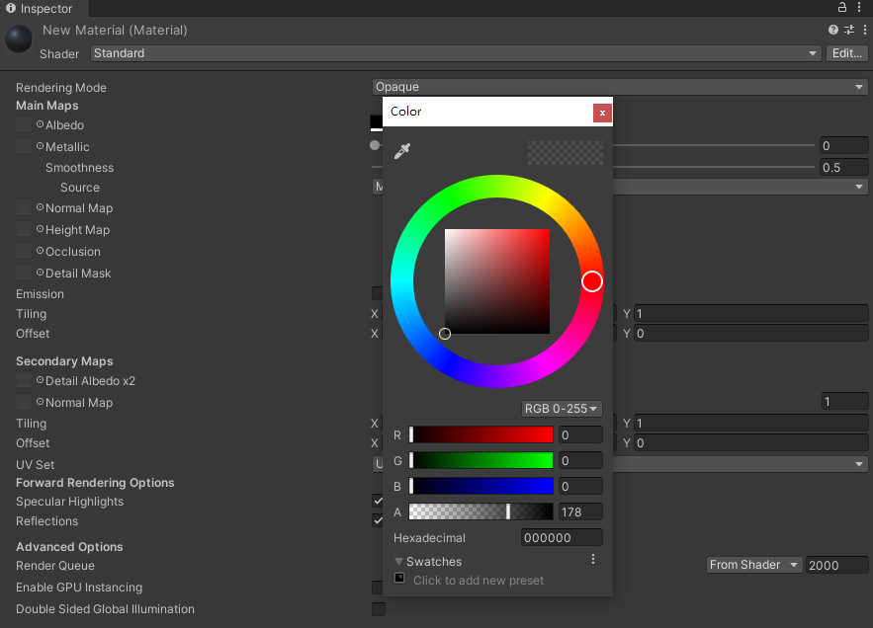873x628 pixels.
Task: Click the blue B channel slider
Action: [x=481, y=486]
